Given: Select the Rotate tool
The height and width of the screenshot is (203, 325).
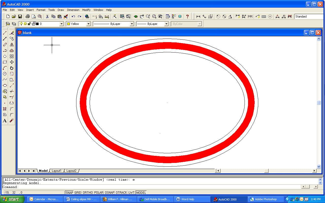Looking at the screenshot, I should pos(12,68).
